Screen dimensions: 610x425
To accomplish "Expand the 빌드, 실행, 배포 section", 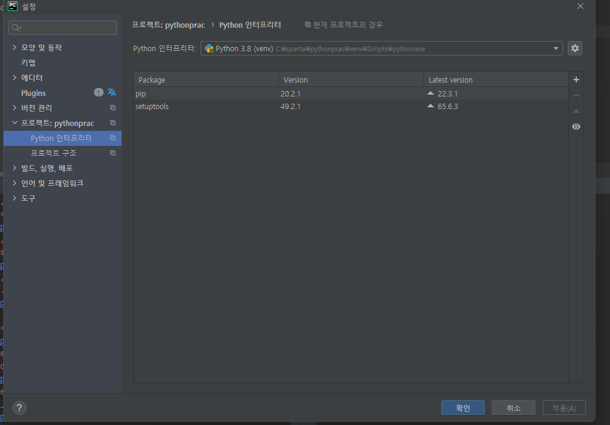I will tap(14, 168).
